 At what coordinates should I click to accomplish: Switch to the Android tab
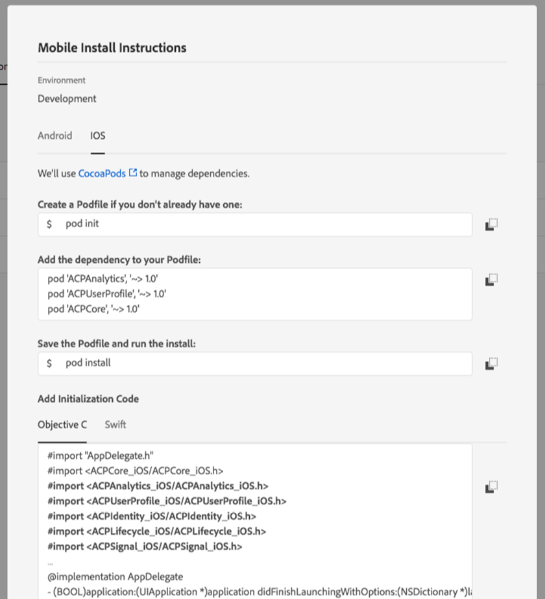coord(54,136)
